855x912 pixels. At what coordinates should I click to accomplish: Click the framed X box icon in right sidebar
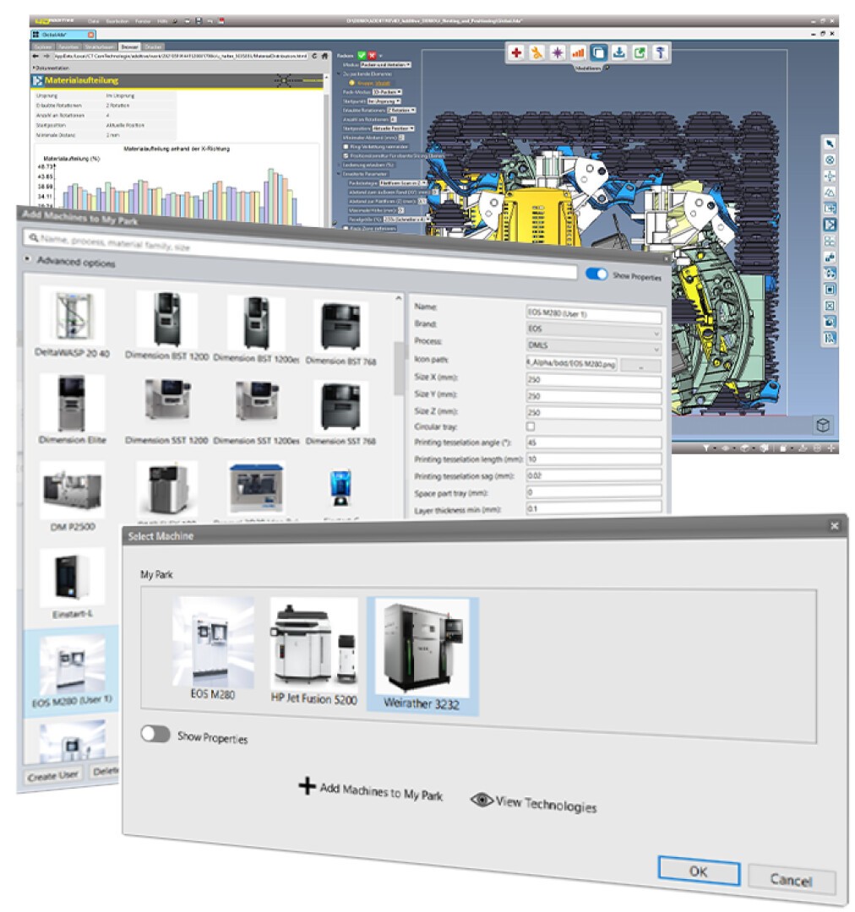pyautogui.click(x=830, y=306)
